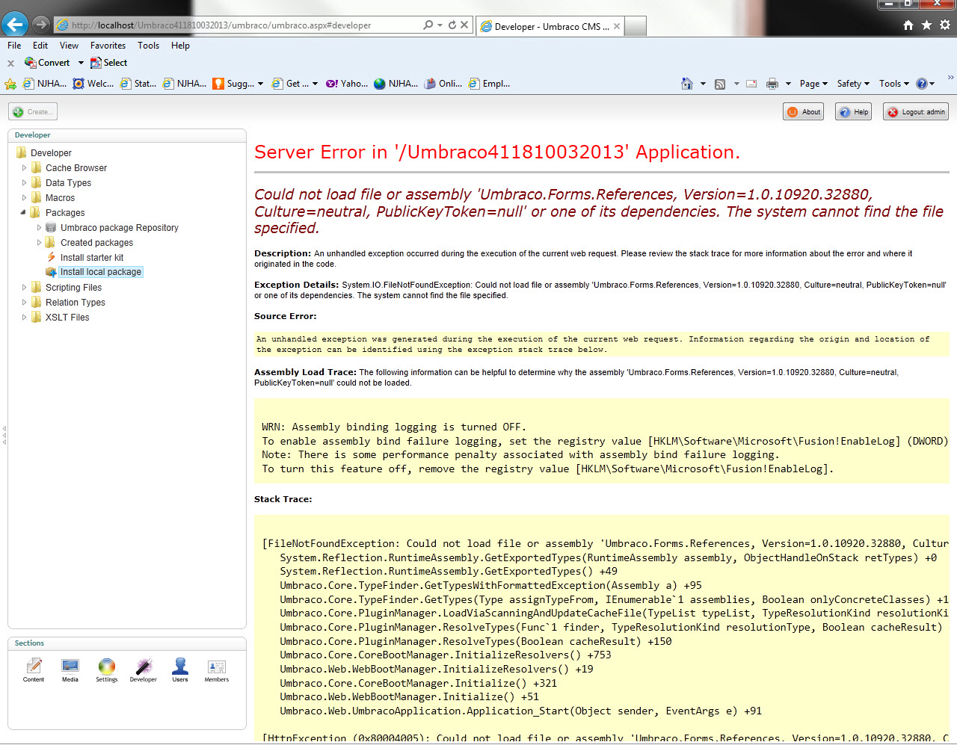Open the Yaho... favorite bookmark
This screenshot has width=957, height=745.
click(347, 84)
